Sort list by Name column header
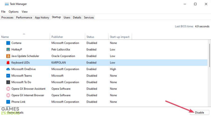This screenshot has height=117, width=211. (x=5, y=37)
